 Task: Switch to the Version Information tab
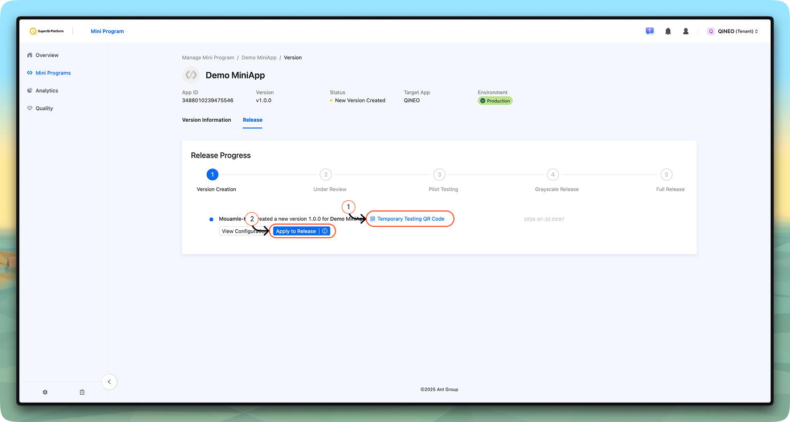coord(206,120)
